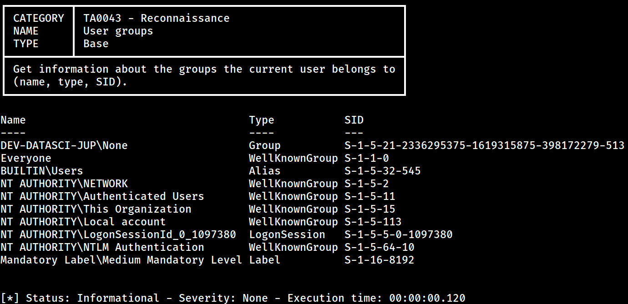
Task: Select the SID column header
Action: click(x=354, y=120)
